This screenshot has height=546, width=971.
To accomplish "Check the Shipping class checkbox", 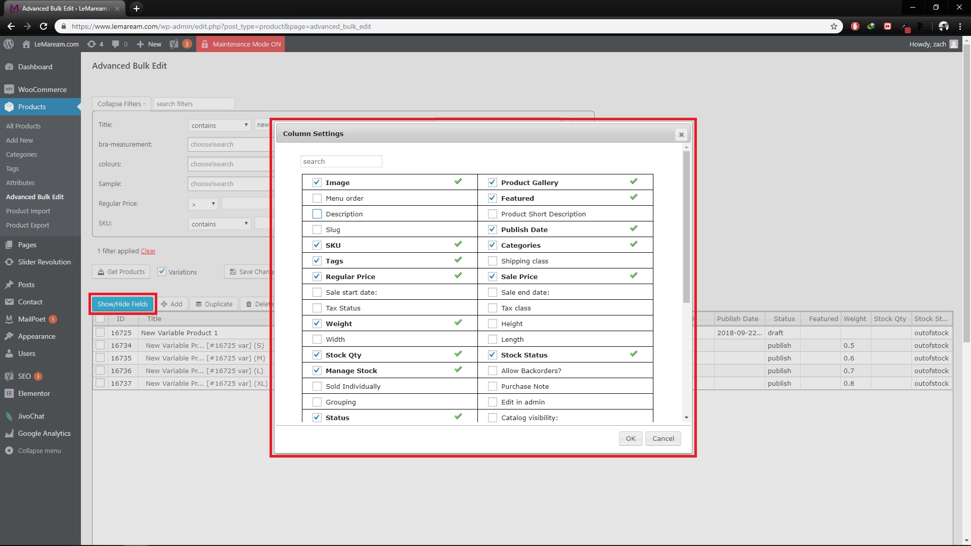I will click(493, 261).
